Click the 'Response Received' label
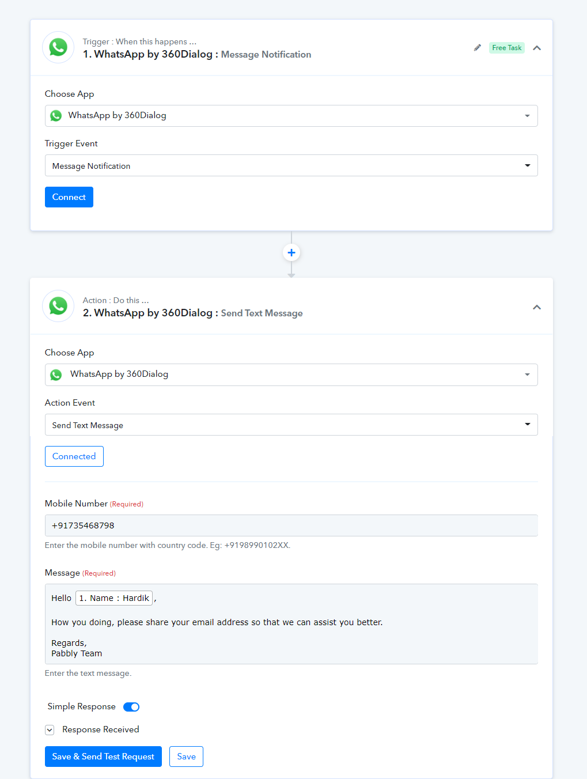 click(101, 729)
